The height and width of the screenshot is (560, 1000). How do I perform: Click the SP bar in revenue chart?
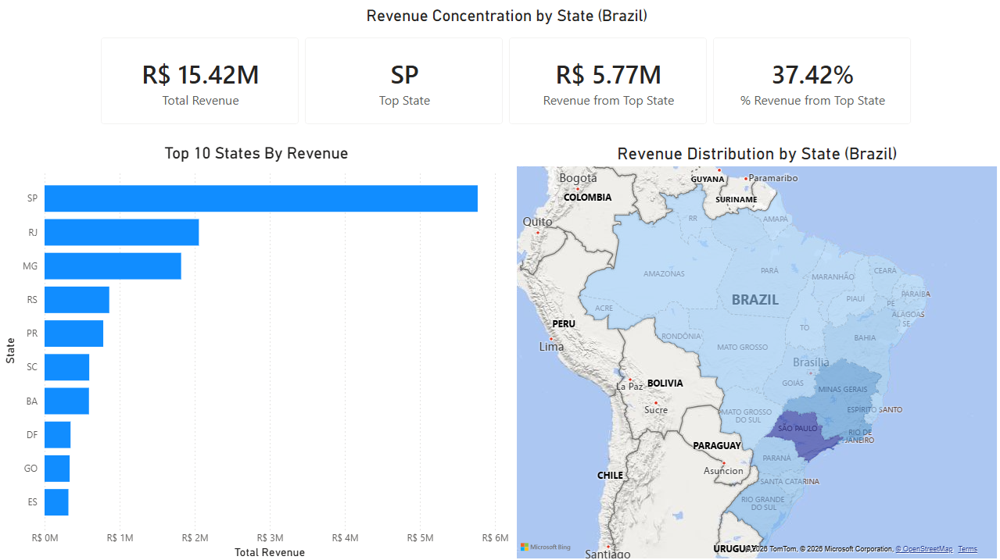[261, 198]
